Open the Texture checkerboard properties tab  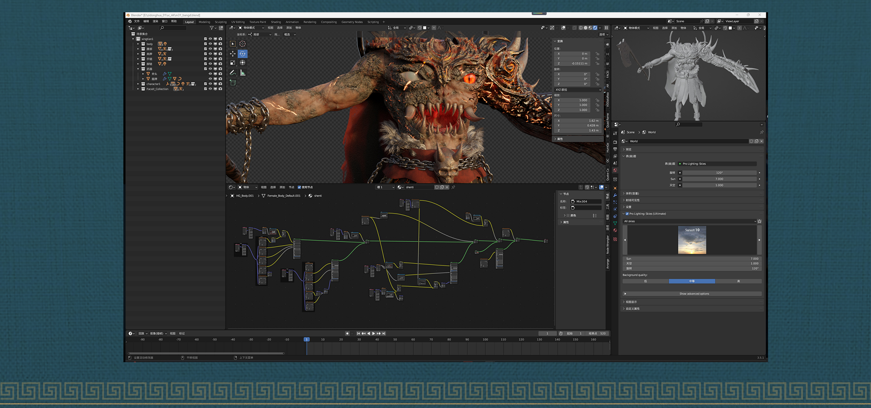click(615, 239)
